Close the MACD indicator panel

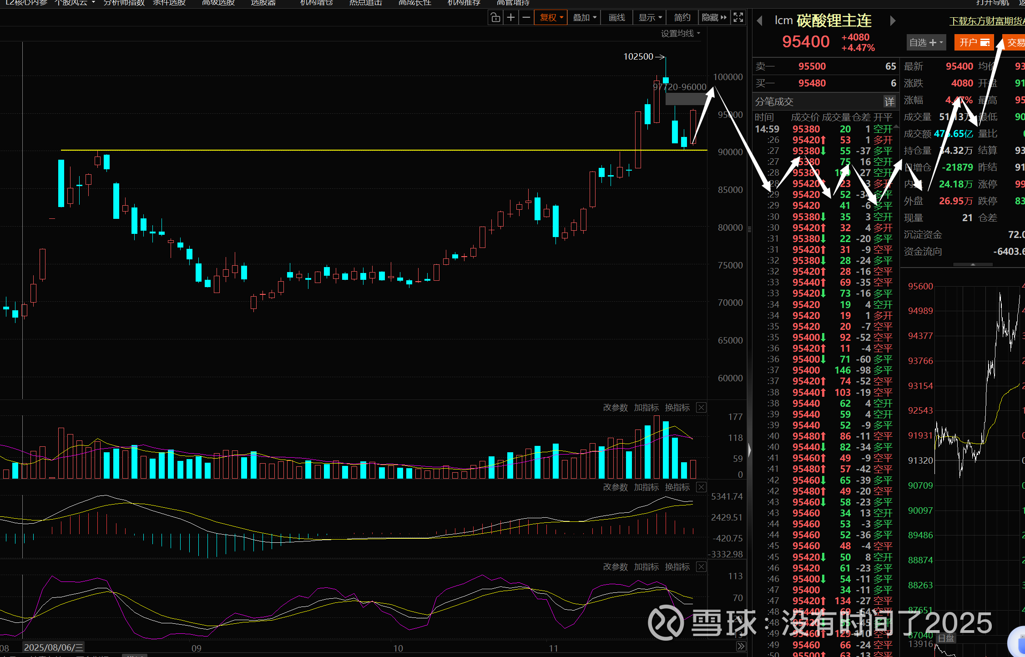pos(702,487)
